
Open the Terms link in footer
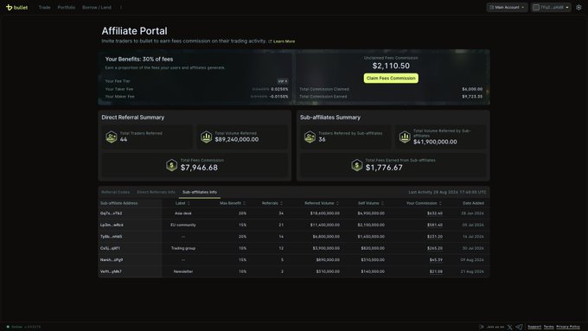tap(548, 327)
